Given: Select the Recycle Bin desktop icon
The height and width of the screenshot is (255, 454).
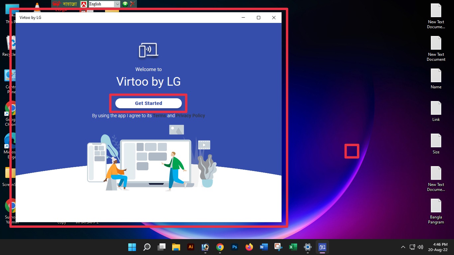Looking at the screenshot, I should click(9, 46).
